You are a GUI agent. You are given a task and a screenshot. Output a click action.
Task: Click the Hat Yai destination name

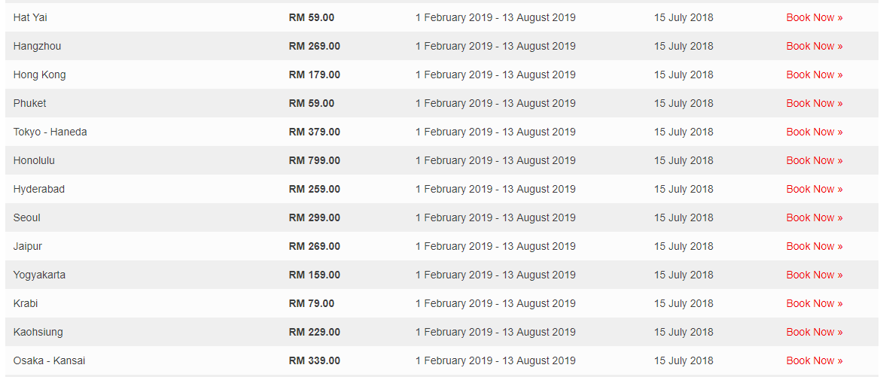pos(30,17)
